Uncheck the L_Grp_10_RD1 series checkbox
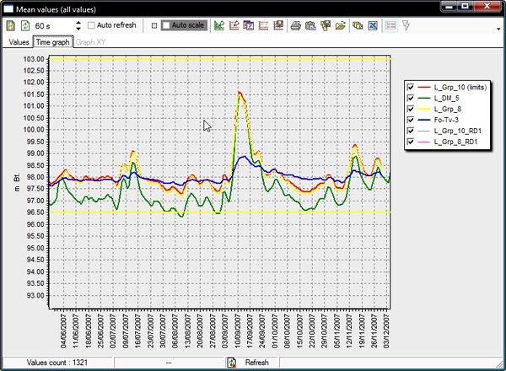This screenshot has width=506, height=371. click(x=411, y=131)
